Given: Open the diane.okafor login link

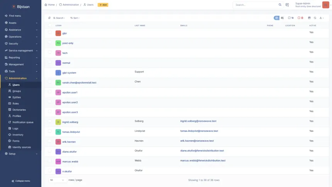Looking at the screenshot, I should click(69, 152).
